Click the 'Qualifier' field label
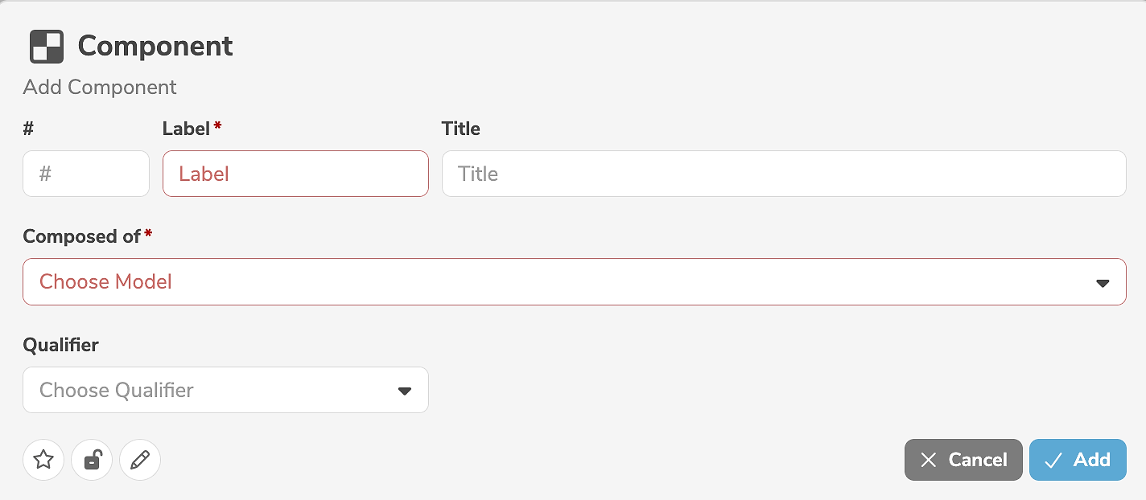The image size is (1146, 500). (x=60, y=345)
